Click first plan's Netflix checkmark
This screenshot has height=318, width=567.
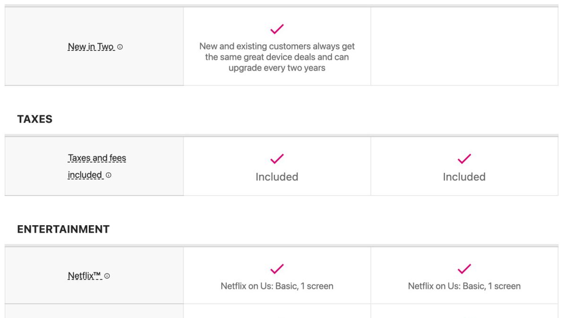coord(277,269)
